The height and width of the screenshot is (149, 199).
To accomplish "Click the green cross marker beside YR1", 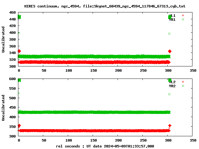I will click(x=183, y=19).
